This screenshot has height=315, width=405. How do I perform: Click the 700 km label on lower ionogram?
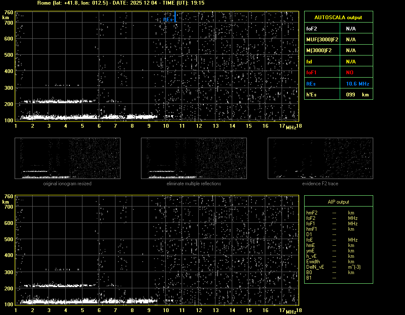click(x=9, y=207)
